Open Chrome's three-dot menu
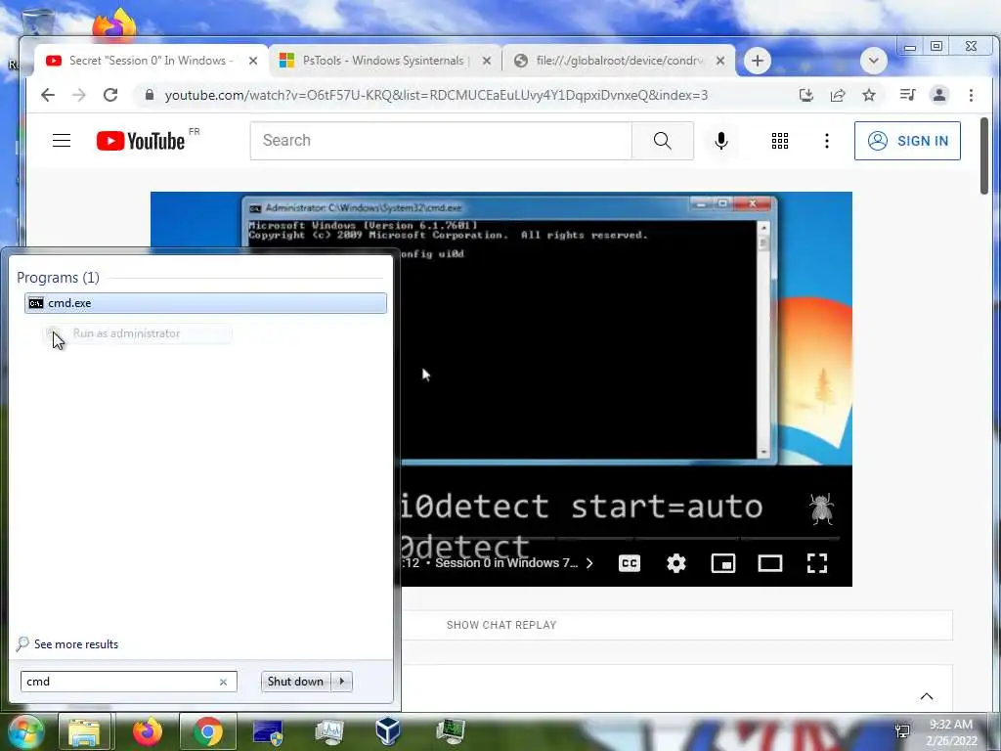The height and width of the screenshot is (751, 1001). pyautogui.click(x=971, y=95)
